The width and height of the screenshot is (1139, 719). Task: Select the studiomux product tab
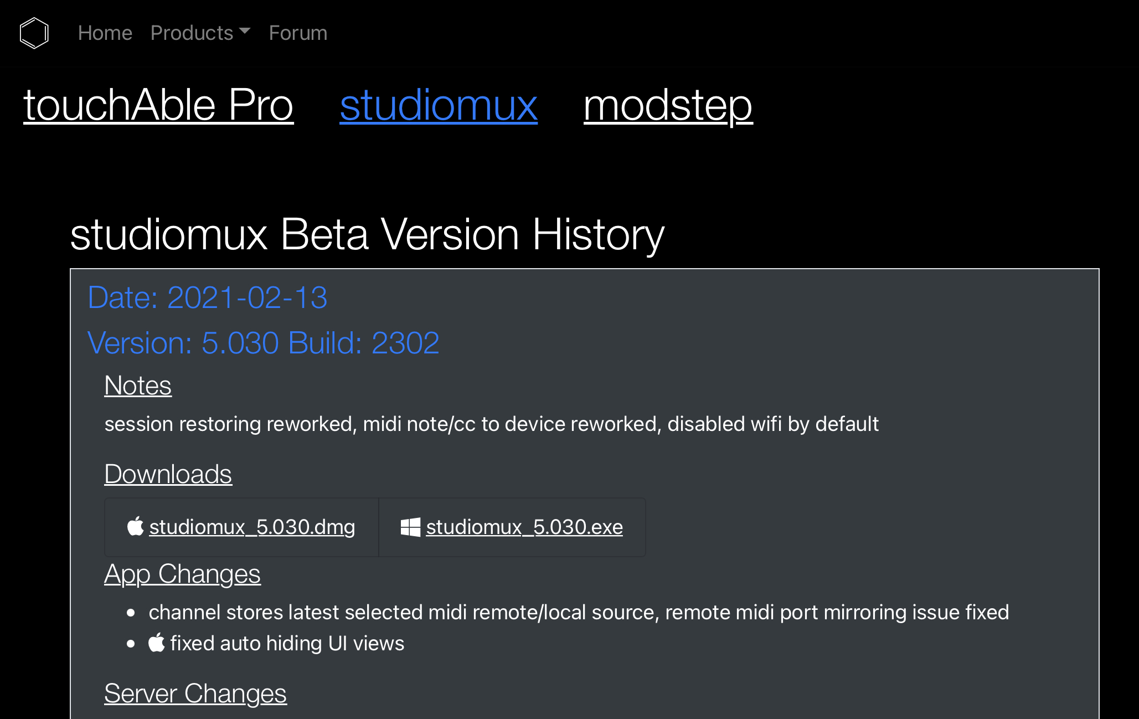439,105
